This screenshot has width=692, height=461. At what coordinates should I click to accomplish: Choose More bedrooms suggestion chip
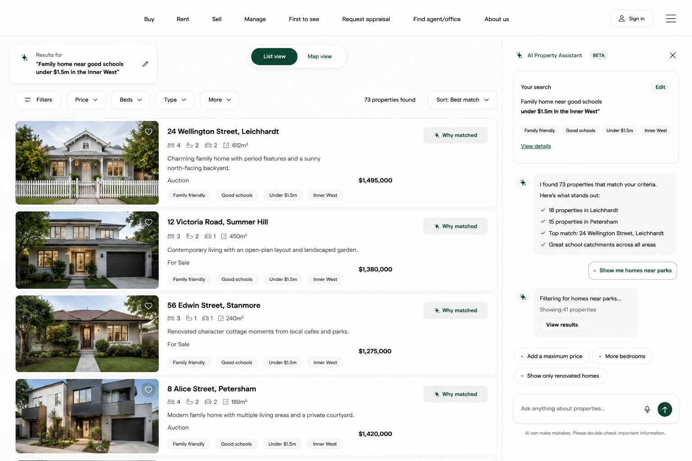[x=622, y=356]
